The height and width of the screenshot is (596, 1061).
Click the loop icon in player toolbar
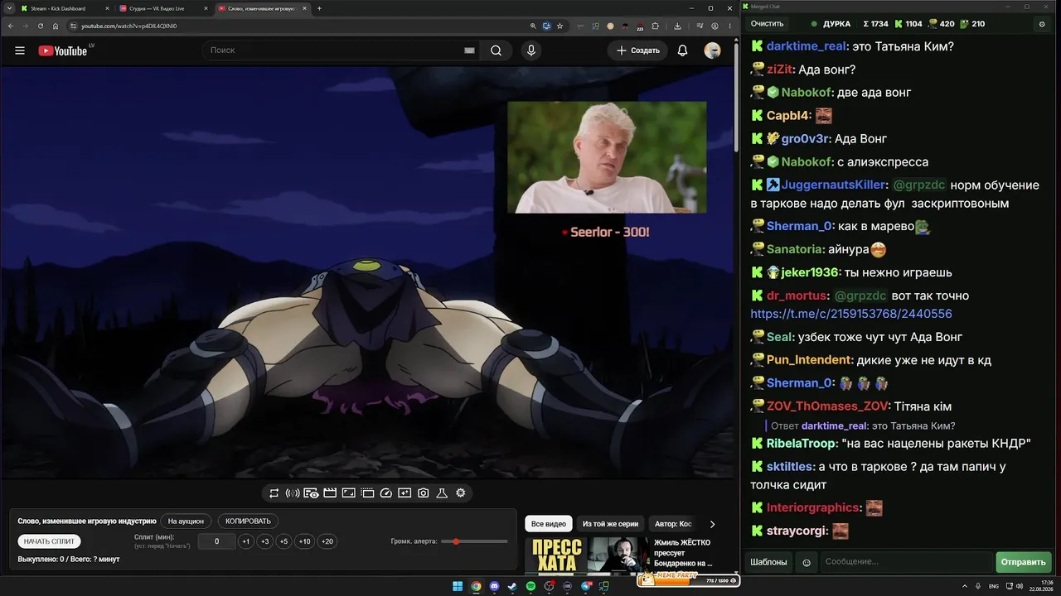[274, 493]
